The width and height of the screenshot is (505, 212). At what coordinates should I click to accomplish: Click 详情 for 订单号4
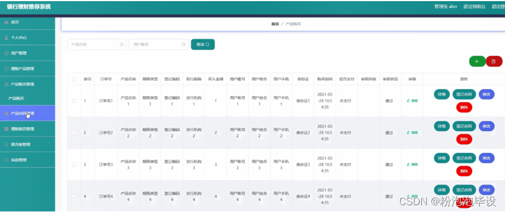[x=442, y=190]
